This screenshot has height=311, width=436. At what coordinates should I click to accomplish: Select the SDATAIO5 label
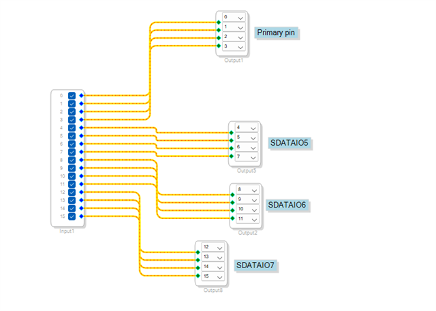click(290, 143)
